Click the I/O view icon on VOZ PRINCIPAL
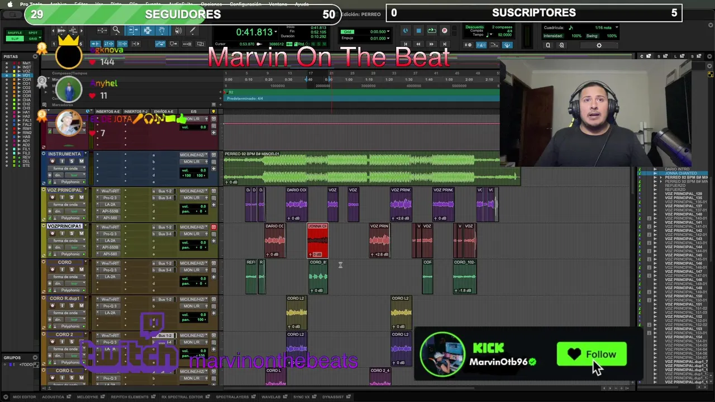715x402 pixels. (x=213, y=191)
